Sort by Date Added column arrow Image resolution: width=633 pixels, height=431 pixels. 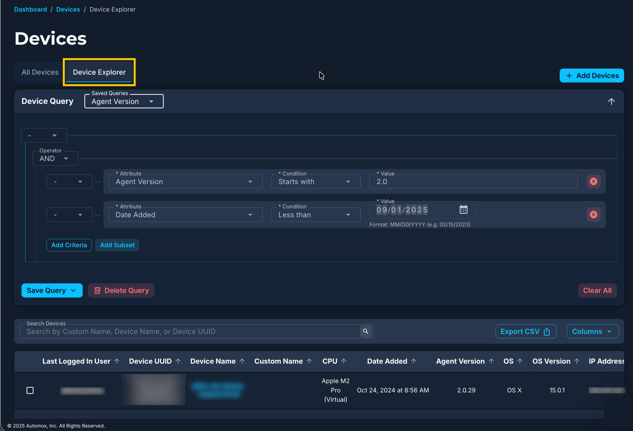tap(414, 361)
